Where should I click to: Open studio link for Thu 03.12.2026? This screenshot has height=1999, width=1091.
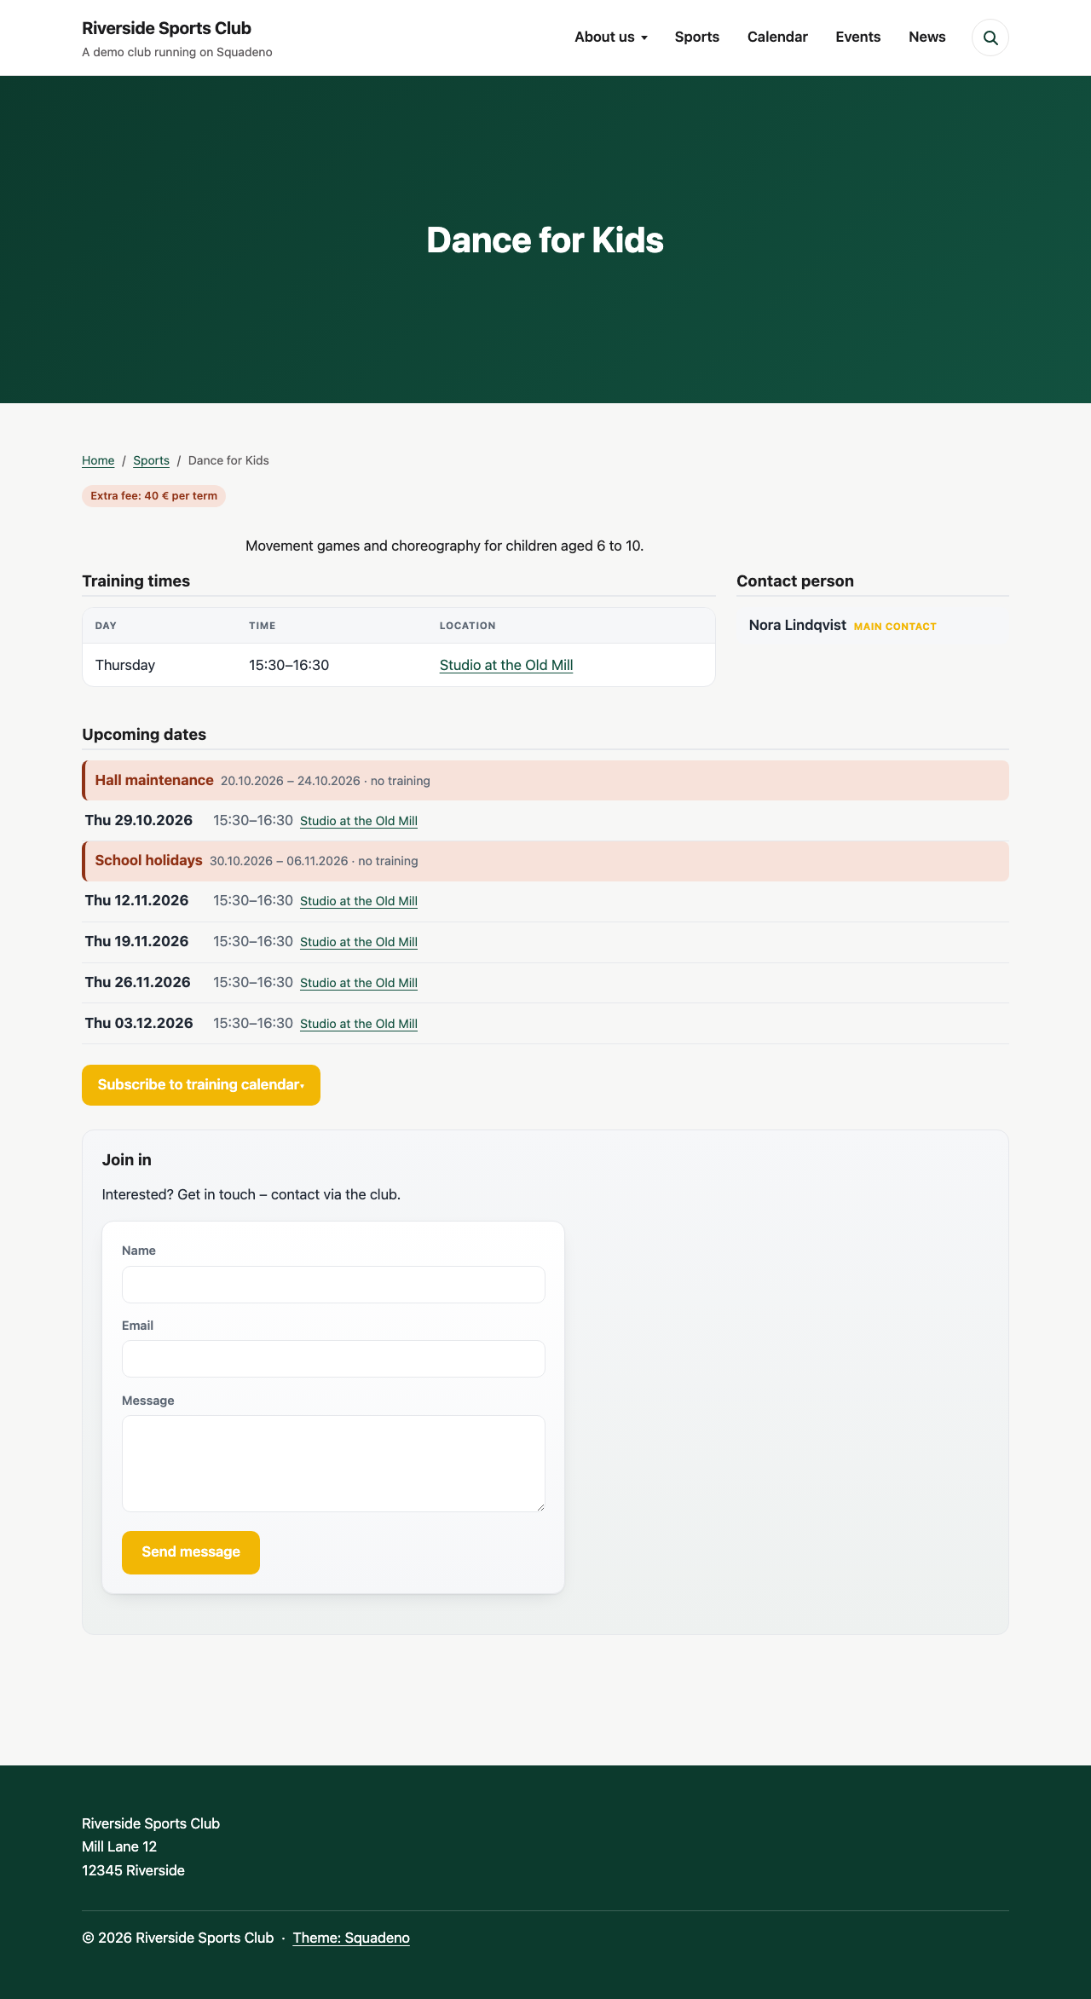click(x=359, y=1024)
